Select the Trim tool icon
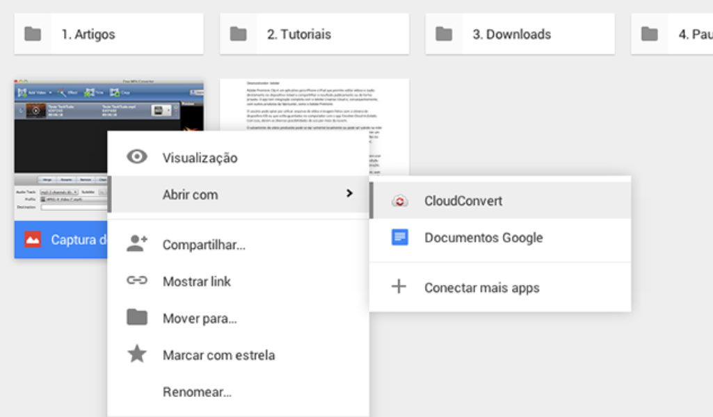The image size is (713, 417). (x=89, y=92)
